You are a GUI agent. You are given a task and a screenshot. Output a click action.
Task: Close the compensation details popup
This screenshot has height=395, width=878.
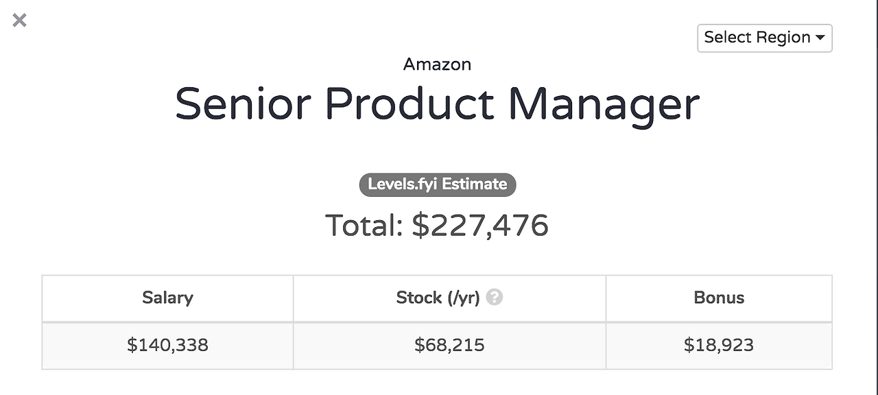tap(20, 21)
